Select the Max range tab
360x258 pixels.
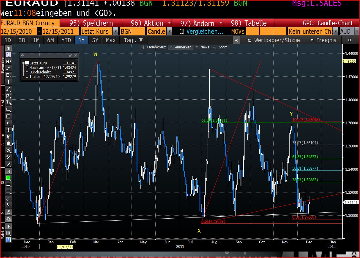pyautogui.click(x=111, y=40)
